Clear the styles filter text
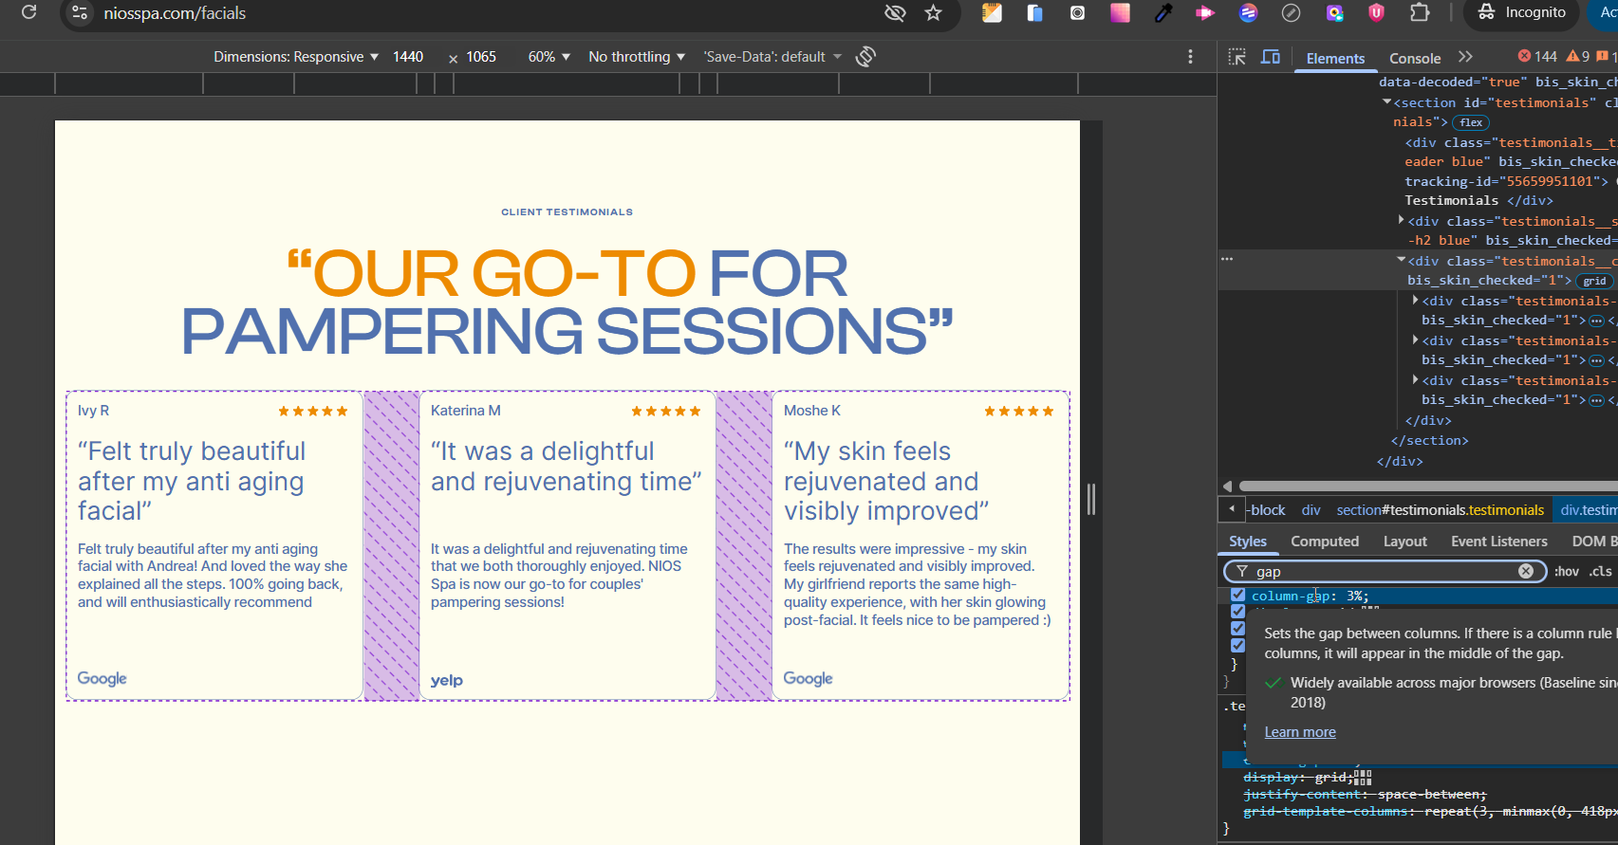 click(1525, 571)
